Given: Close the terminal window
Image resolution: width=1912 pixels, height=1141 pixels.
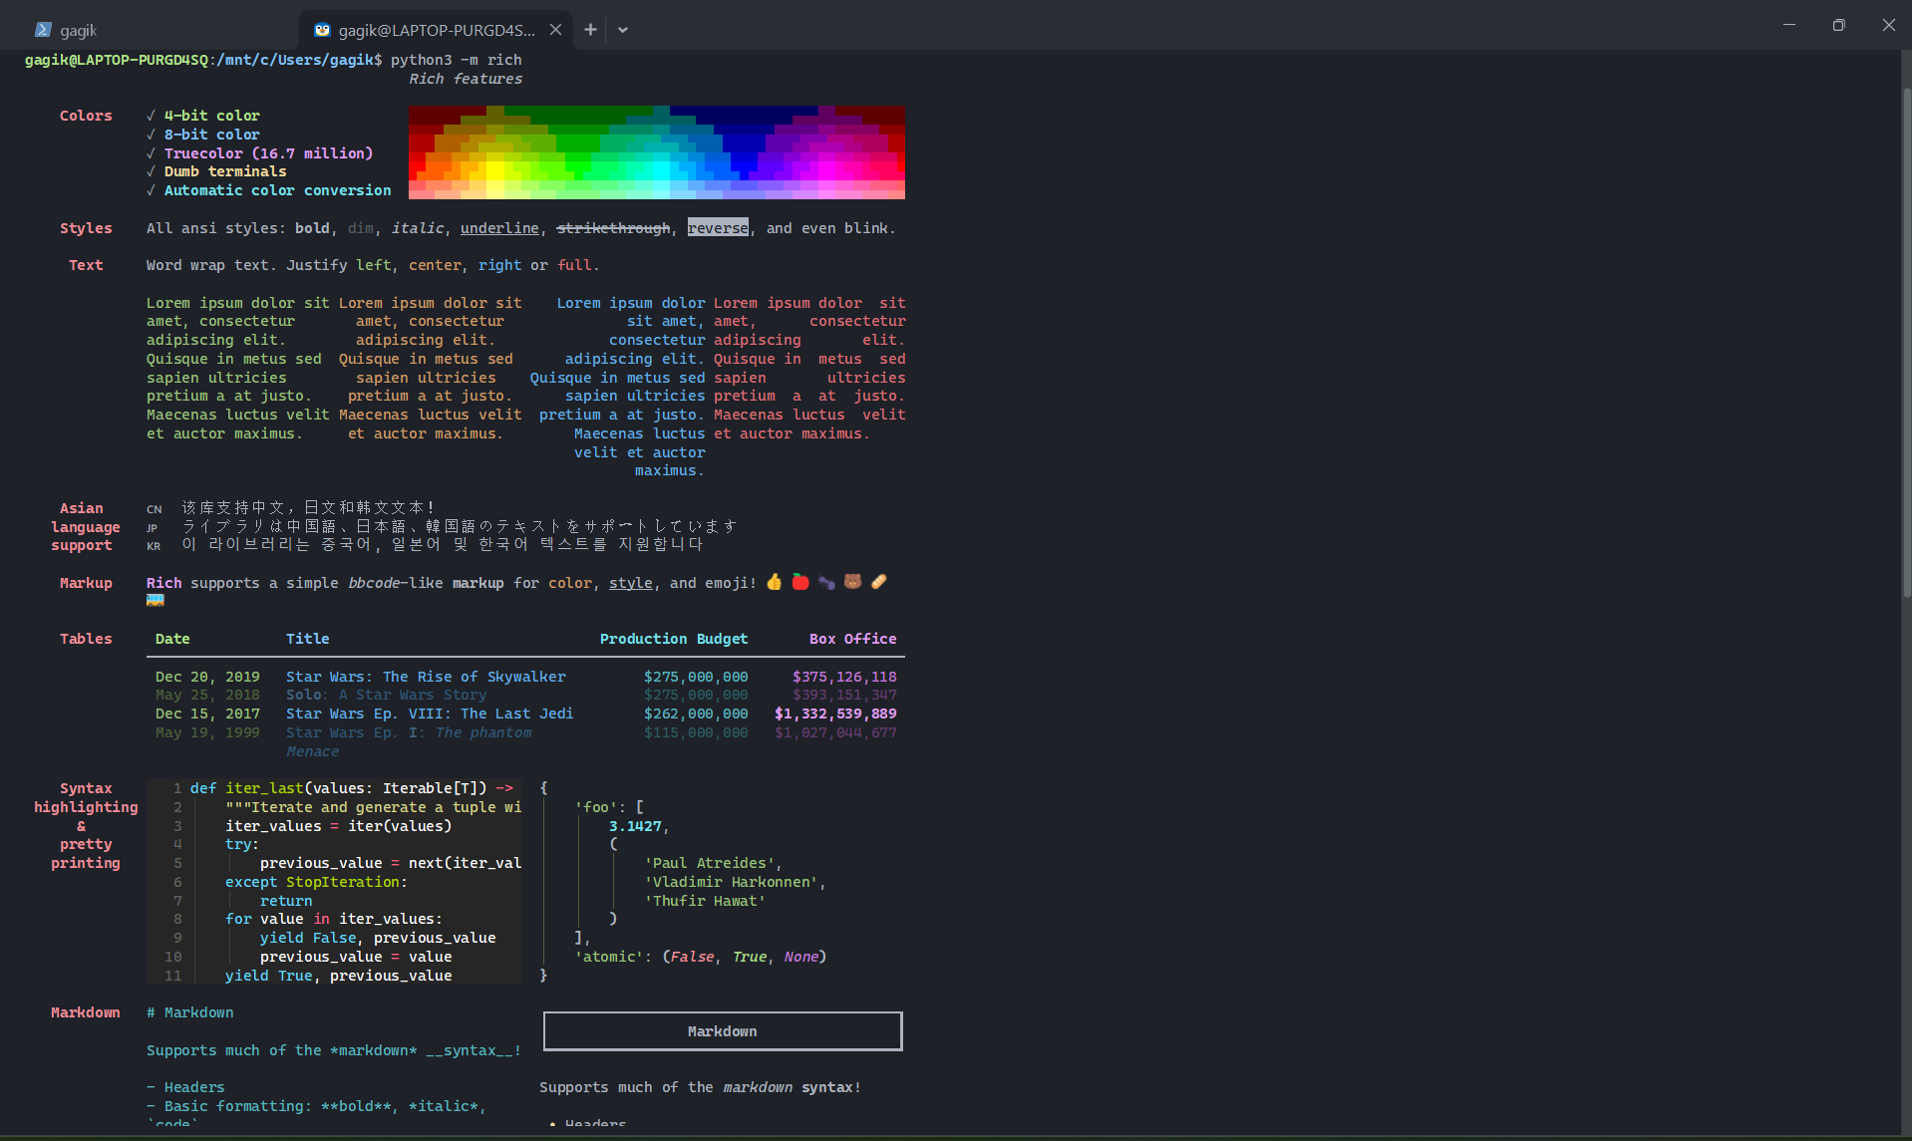Looking at the screenshot, I should tap(1888, 25).
